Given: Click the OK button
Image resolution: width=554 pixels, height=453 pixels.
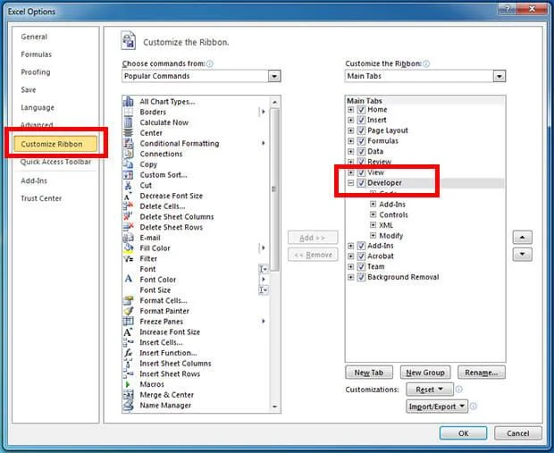Looking at the screenshot, I should [463, 433].
